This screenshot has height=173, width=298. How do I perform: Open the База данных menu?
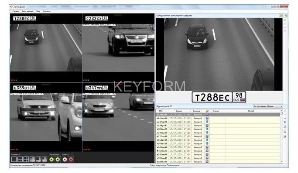[27, 11]
